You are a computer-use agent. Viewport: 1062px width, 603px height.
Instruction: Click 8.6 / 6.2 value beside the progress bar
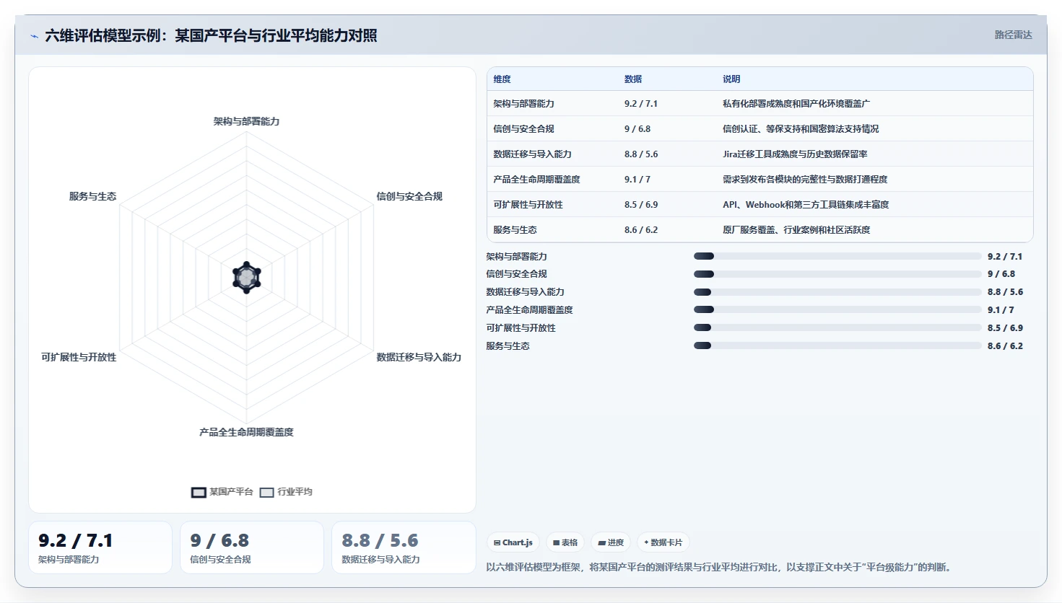(1005, 346)
